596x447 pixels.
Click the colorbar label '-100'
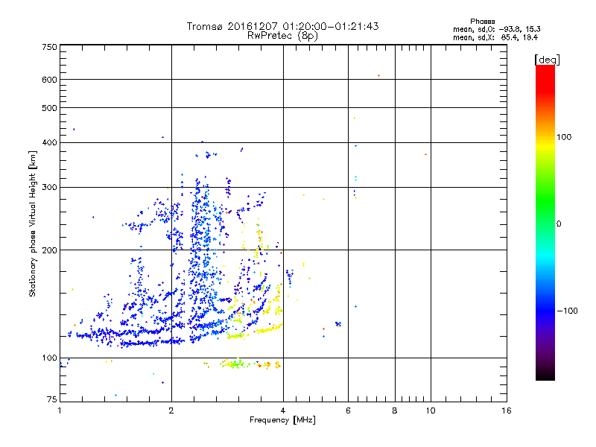coord(567,311)
